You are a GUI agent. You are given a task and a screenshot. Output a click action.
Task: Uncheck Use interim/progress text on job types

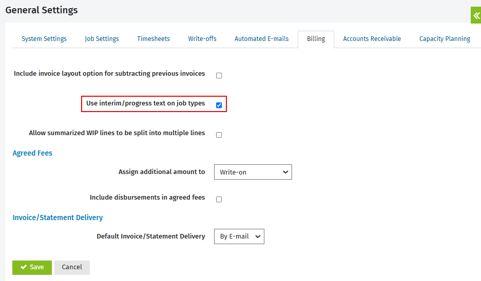[x=219, y=105]
